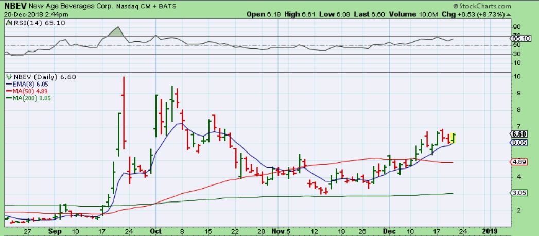539x236 pixels.
Task: Click the Volume 10.0M value
Action: (x=413, y=15)
